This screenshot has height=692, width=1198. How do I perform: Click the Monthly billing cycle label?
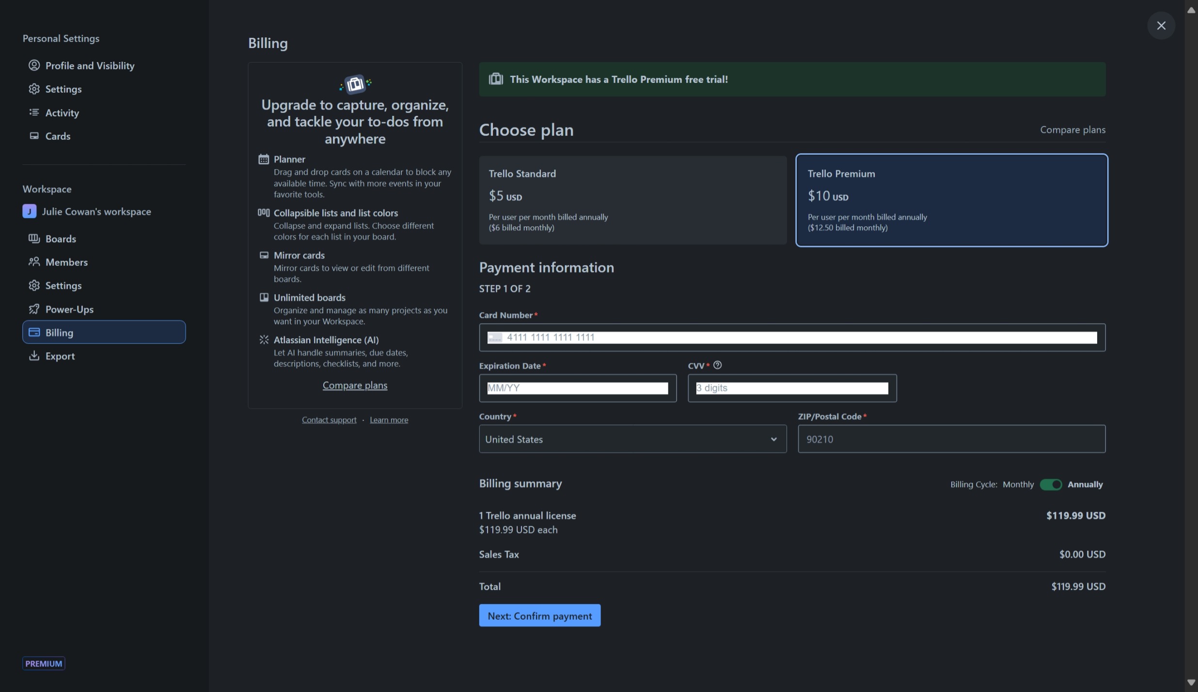point(1018,484)
